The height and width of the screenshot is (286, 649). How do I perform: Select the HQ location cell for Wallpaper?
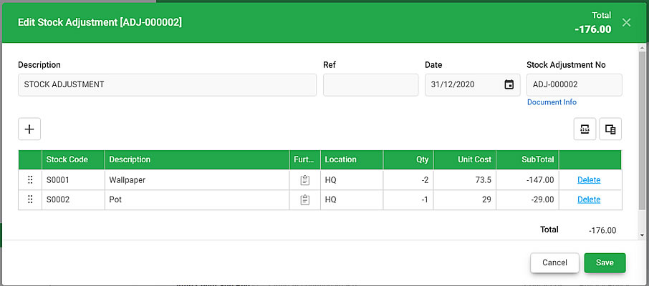(x=352, y=180)
